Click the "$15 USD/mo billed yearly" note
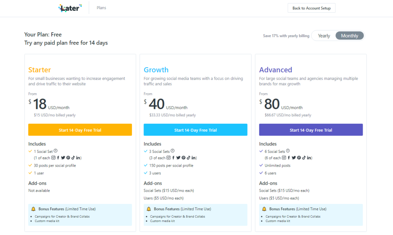This screenshot has width=393, height=235. click(x=54, y=115)
